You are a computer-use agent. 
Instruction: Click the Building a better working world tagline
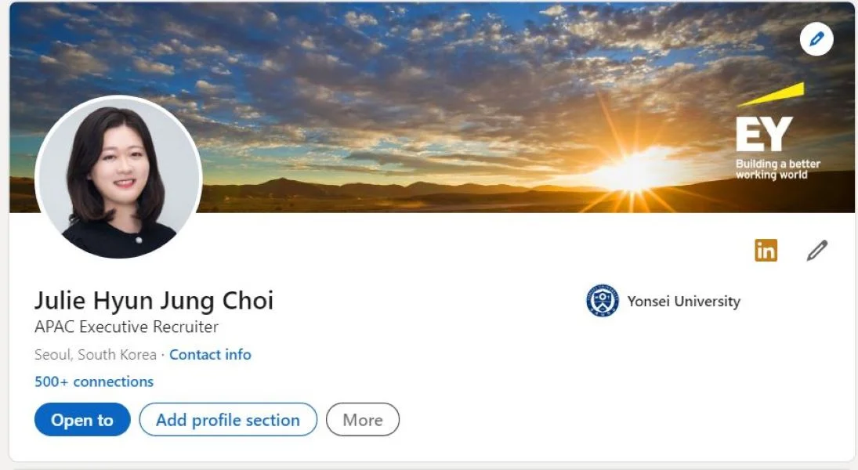coord(777,169)
